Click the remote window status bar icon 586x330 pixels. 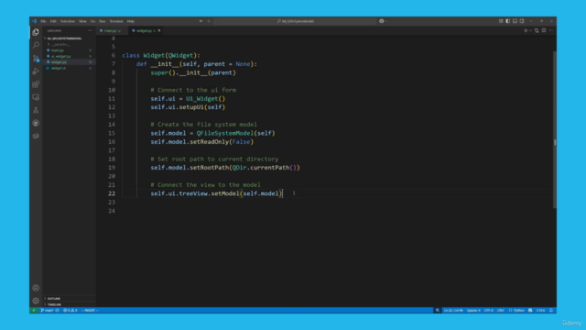click(34, 310)
